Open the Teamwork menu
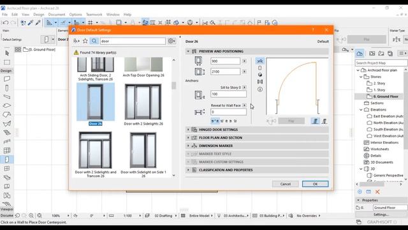Screen dimensions: 408x230 [x=94, y=15]
